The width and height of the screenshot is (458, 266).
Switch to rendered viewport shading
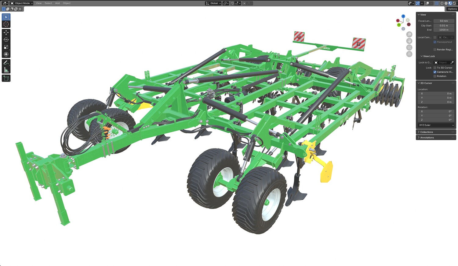point(454,3)
